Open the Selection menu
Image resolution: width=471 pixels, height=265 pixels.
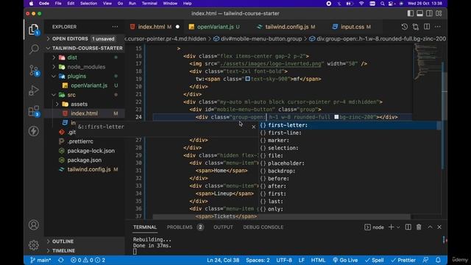click(x=88, y=4)
